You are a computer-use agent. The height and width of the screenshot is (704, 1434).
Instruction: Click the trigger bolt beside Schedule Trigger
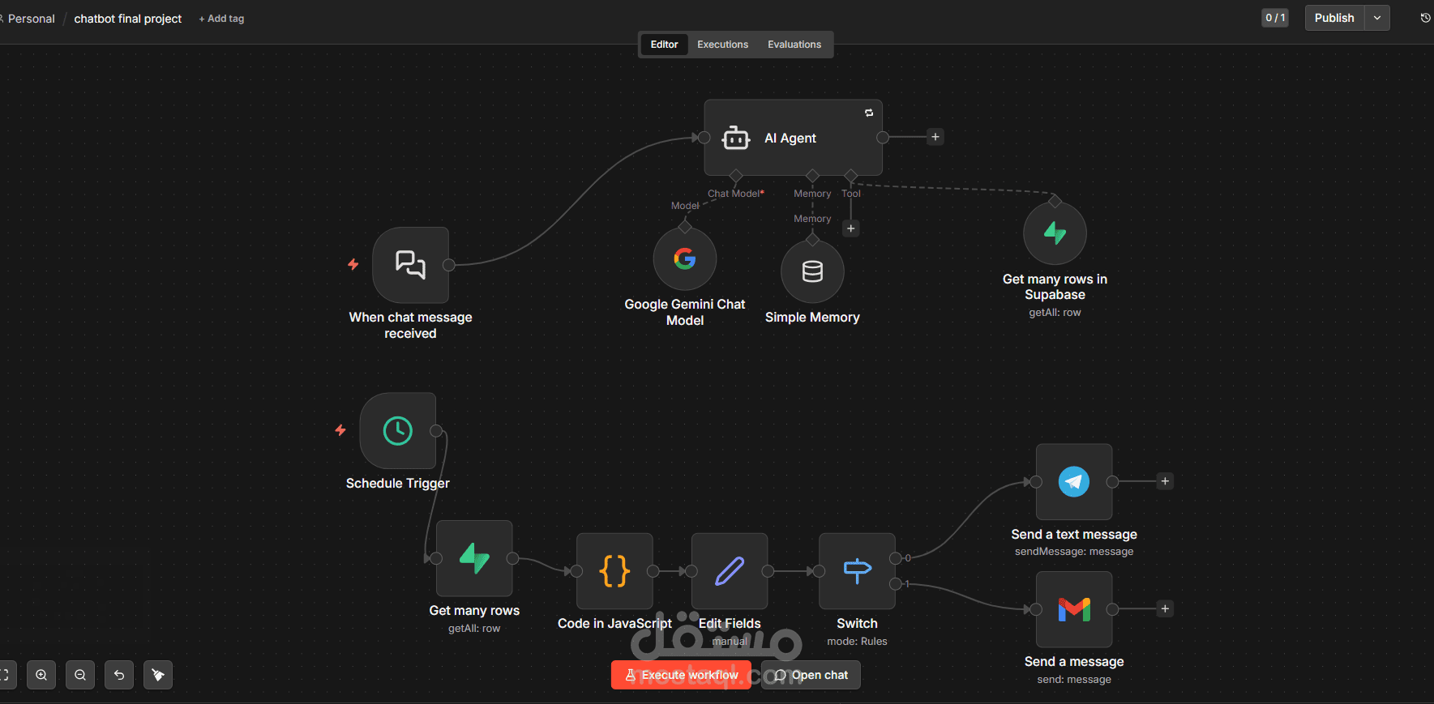pyautogui.click(x=340, y=430)
